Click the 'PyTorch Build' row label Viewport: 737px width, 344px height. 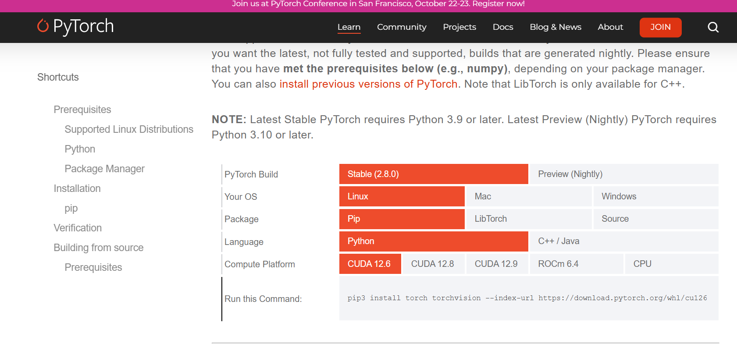(x=251, y=174)
